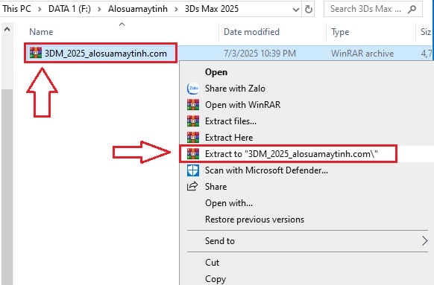The width and height of the screenshot is (434, 285).
Task: Sort files by Date modified column
Action: (x=251, y=32)
